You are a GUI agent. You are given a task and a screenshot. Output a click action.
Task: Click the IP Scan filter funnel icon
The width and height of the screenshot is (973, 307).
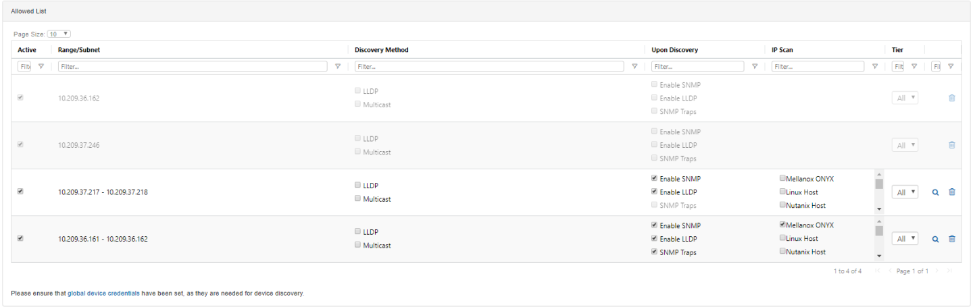click(875, 67)
